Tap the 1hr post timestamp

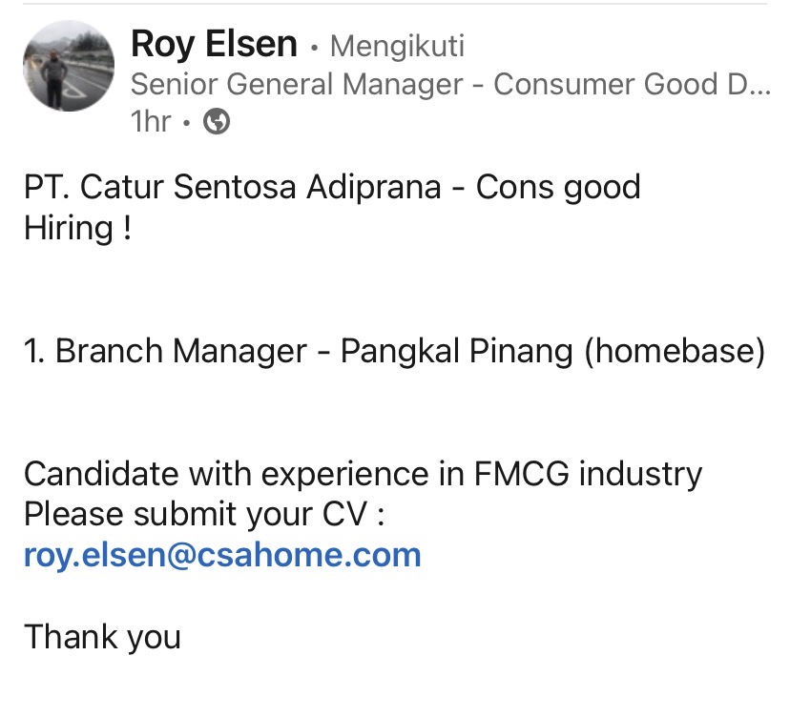point(151,122)
